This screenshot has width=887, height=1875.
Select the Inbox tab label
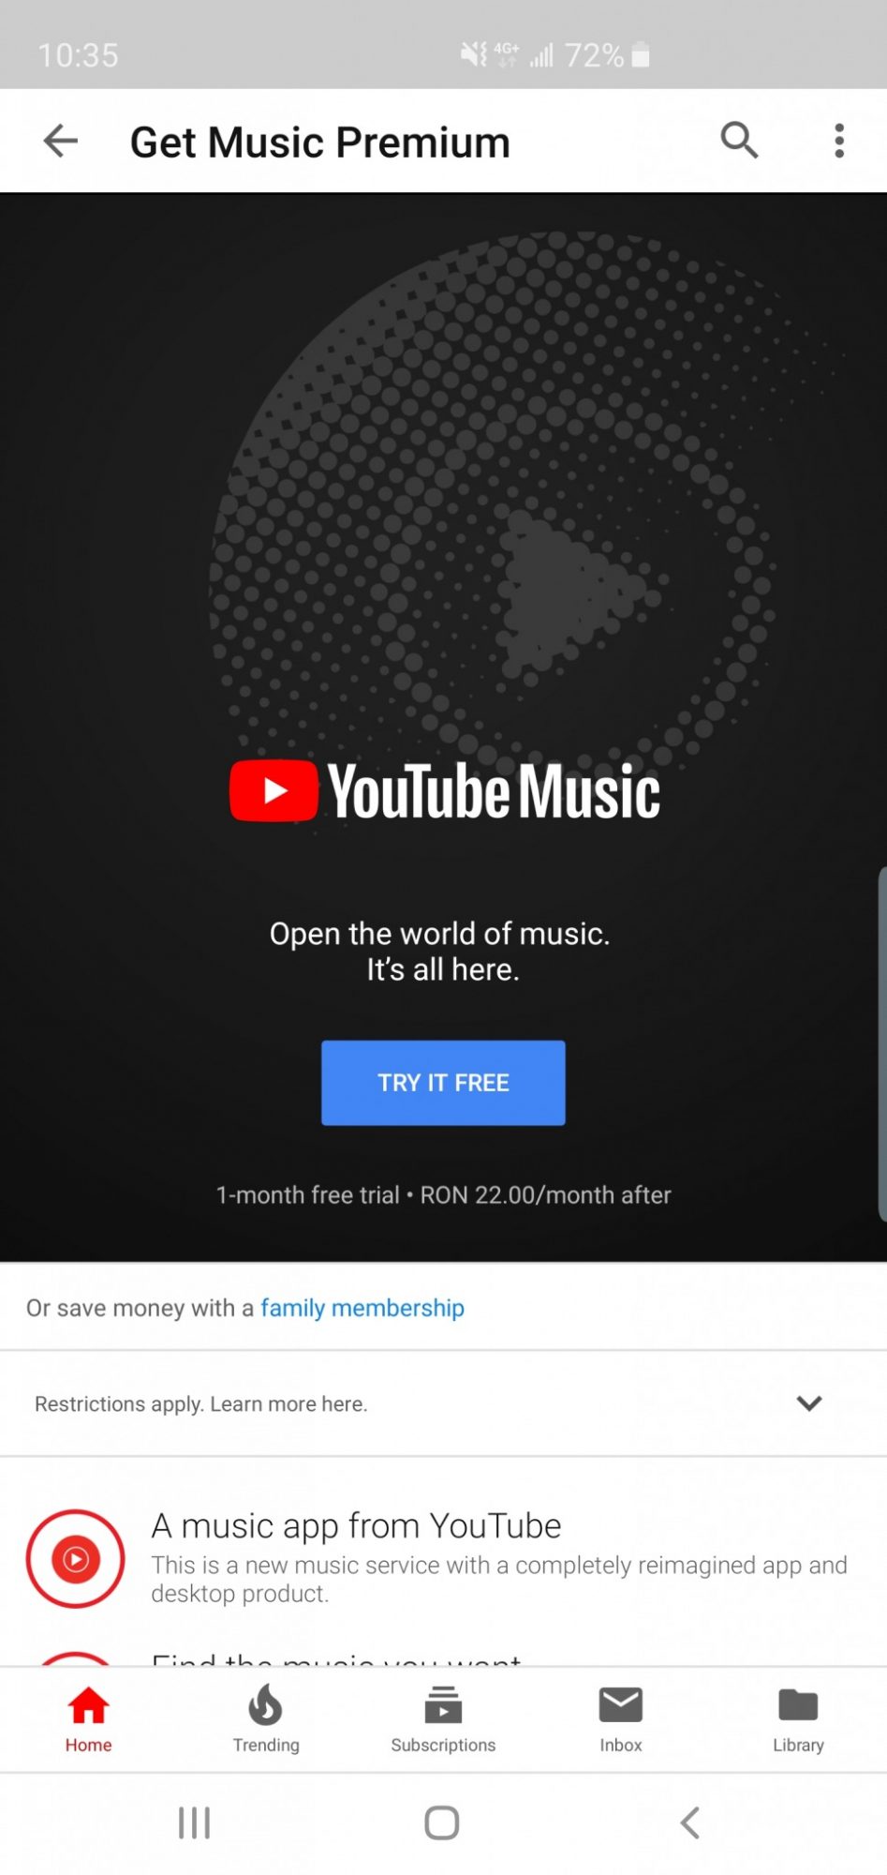[621, 1745]
